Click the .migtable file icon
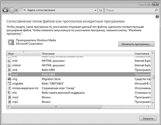This screenshot has width=161, height=125. 9,84
